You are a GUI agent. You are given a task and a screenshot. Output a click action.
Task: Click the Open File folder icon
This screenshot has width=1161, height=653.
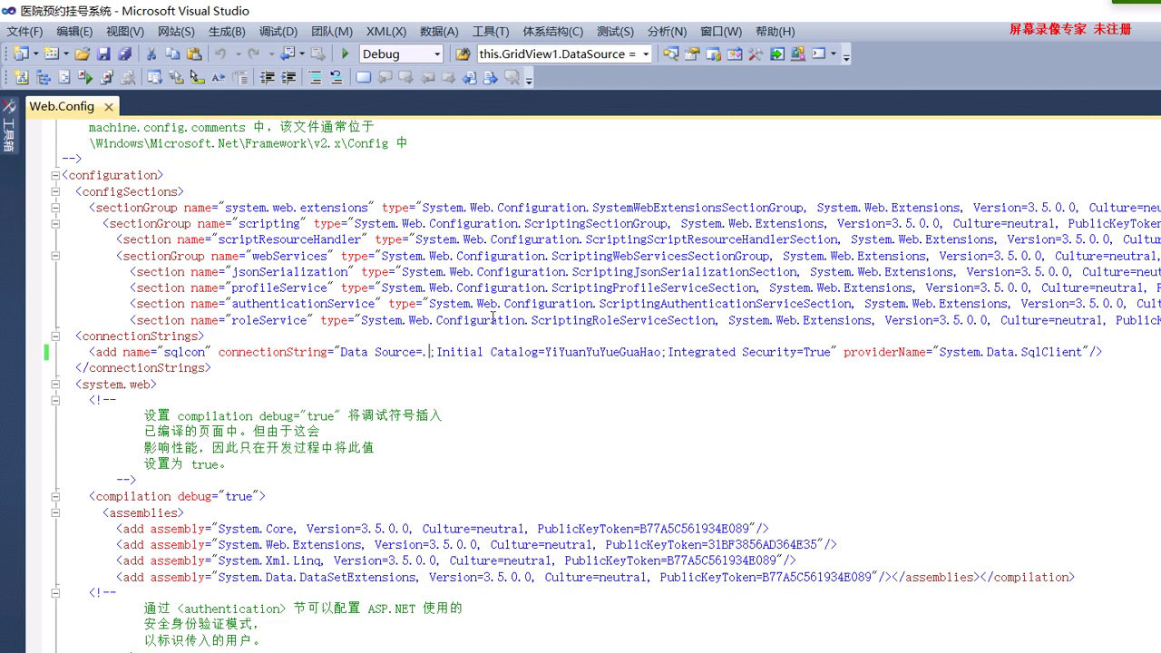[x=83, y=54]
